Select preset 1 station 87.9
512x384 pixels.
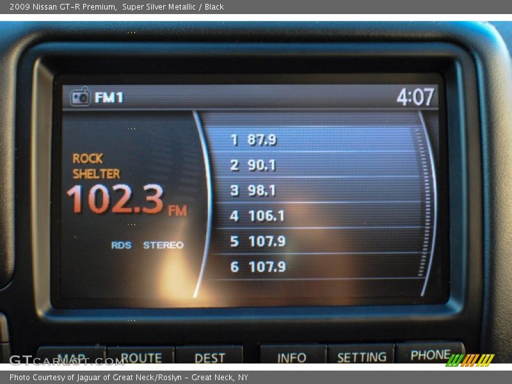(314, 140)
